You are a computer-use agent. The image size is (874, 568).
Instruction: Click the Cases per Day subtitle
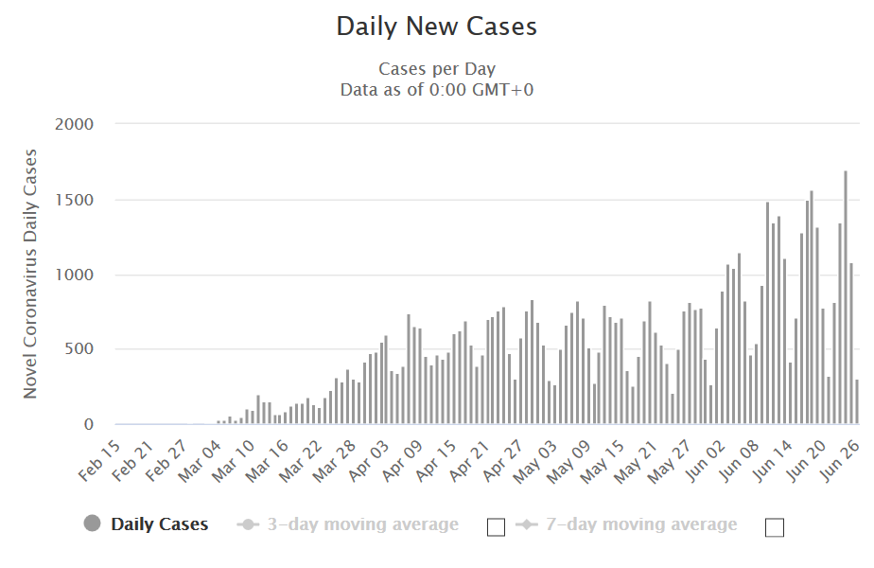[437, 69]
